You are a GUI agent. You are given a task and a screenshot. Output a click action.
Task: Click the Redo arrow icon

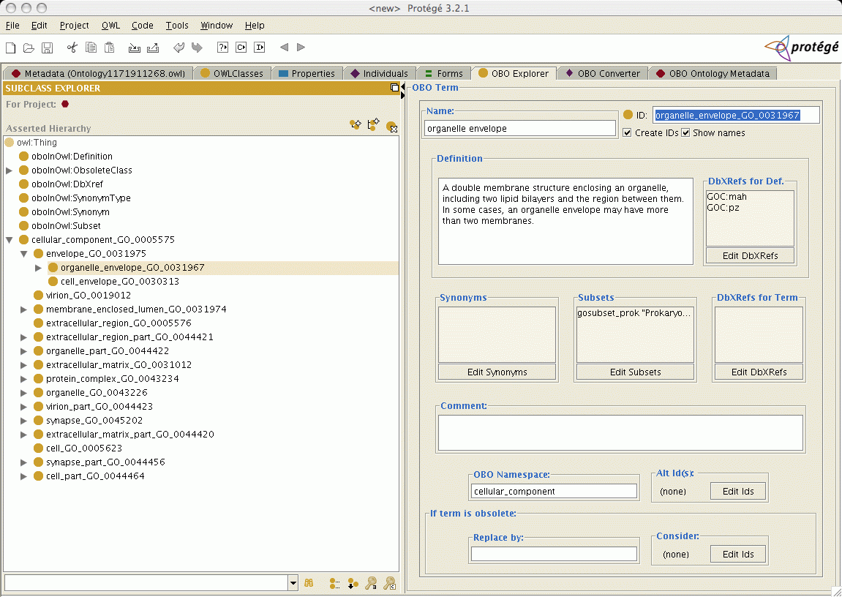[x=197, y=48]
